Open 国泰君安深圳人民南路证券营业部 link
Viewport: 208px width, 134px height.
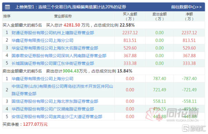click(x=59, y=56)
